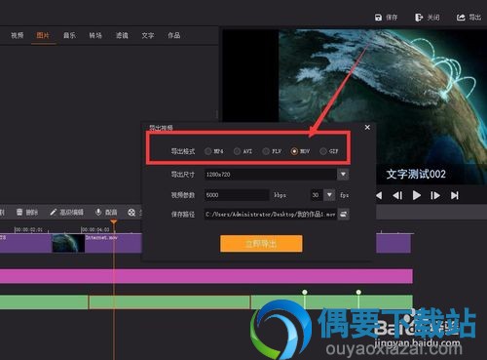Click the orange 立即导出 export button

261,244
